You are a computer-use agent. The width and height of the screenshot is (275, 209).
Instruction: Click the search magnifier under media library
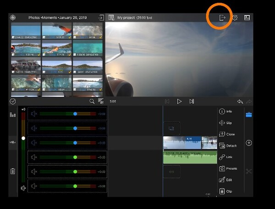click(x=92, y=101)
